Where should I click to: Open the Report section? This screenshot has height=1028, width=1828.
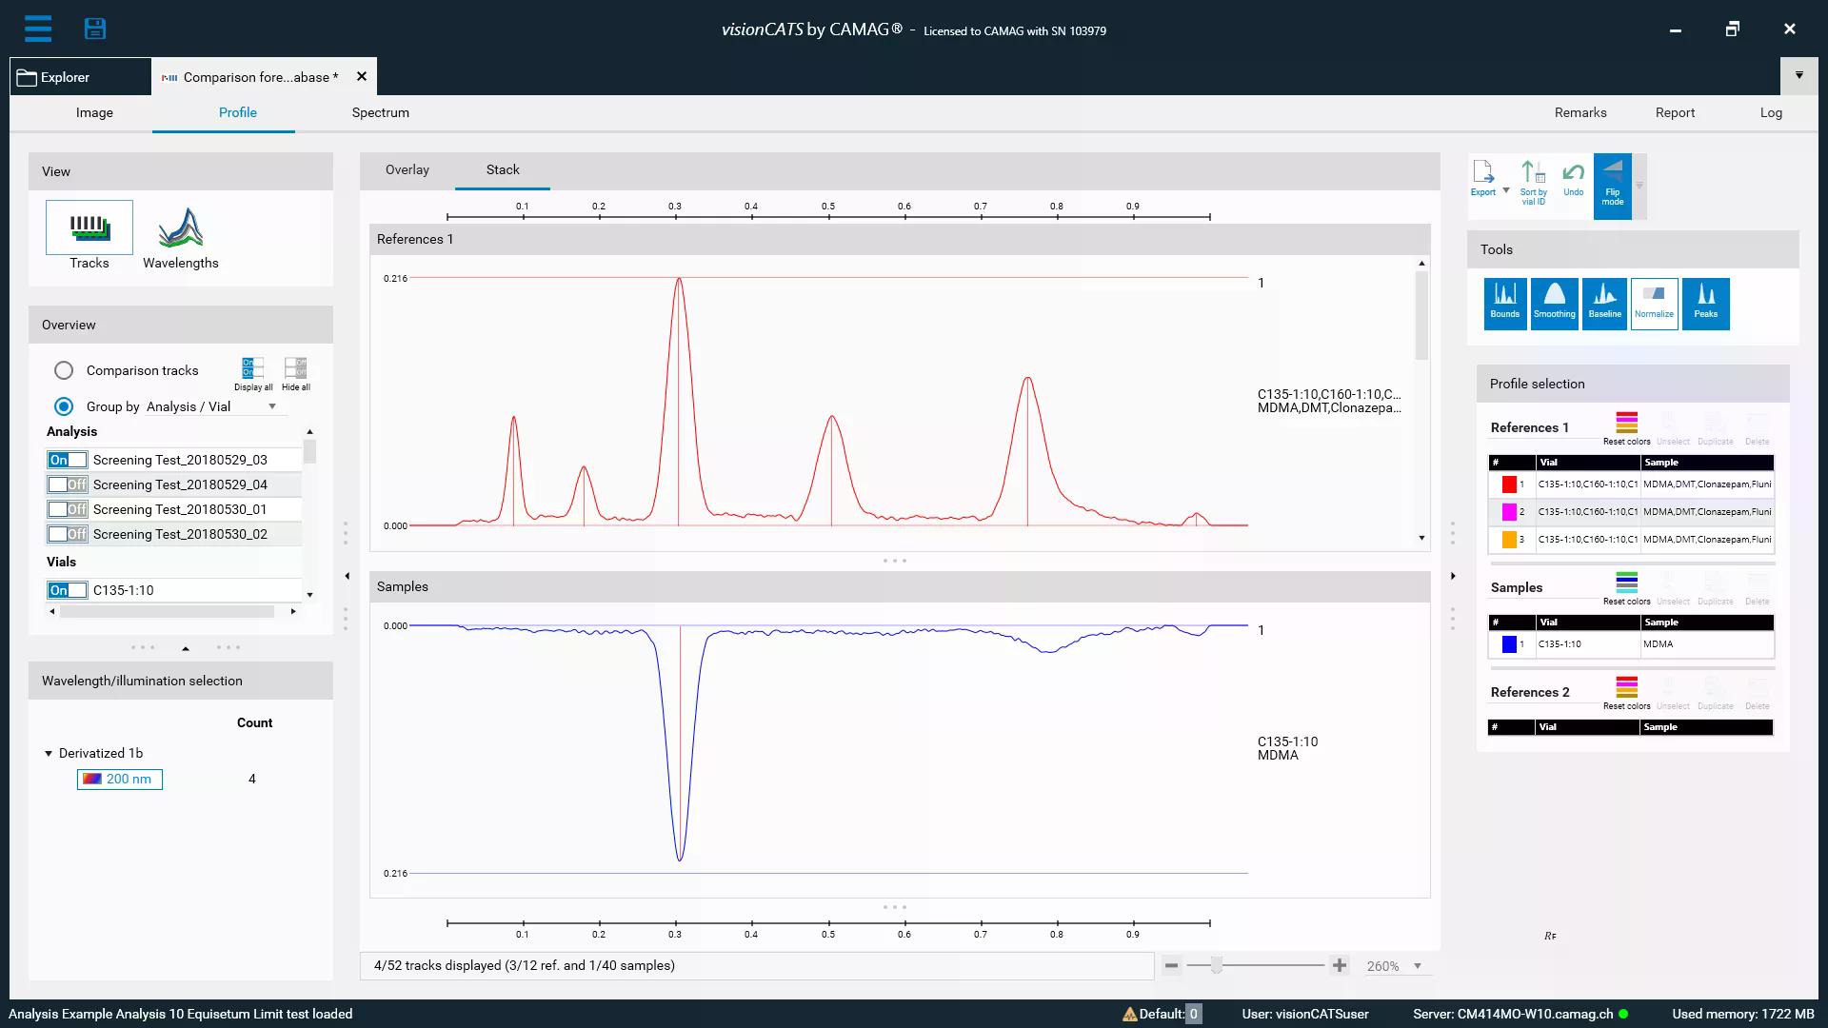(1675, 112)
